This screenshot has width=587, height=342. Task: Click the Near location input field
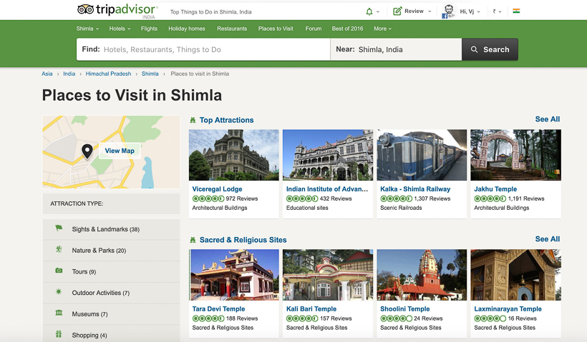click(x=396, y=49)
